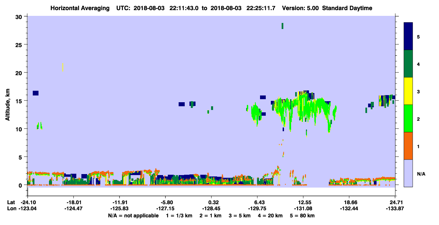Viewport: 439px width, 225px height.
Task: Click the yellow colorbar segment labeled 3
Action: [x=408, y=91]
